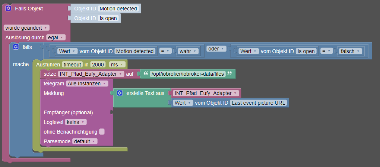Open mutator gear on the falls block
This screenshot has height=167, width=380.
pos(16,47)
